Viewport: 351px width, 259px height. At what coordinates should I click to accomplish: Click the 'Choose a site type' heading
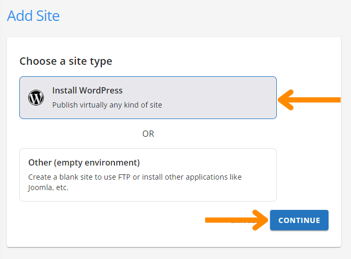click(66, 61)
